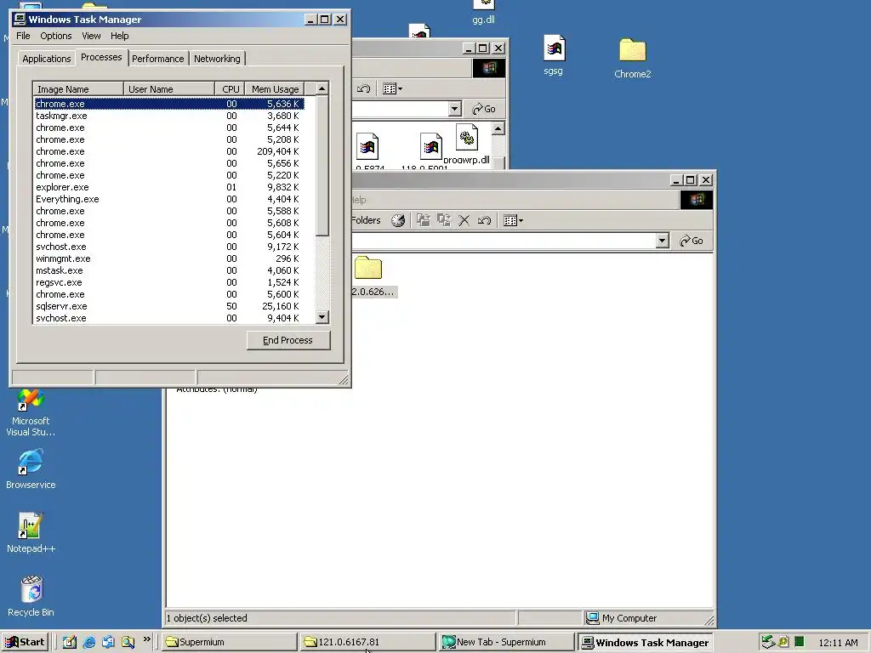Click green CPU meter icon in system tray
The width and height of the screenshot is (871, 653).
coord(800,642)
